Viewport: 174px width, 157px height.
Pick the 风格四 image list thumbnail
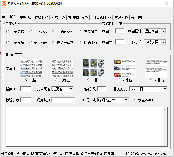(x=125, y=68)
